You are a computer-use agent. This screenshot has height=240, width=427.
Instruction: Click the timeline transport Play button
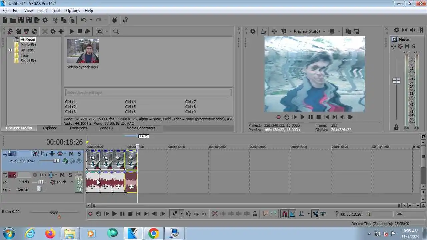pyautogui.click(x=114, y=214)
